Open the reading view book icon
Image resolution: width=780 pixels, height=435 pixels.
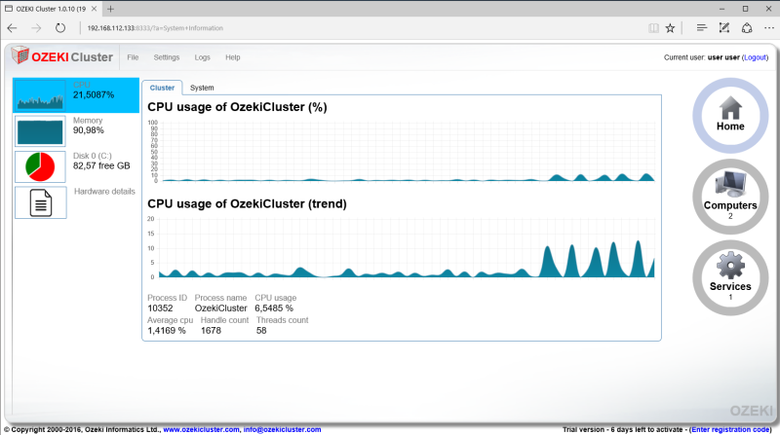click(653, 28)
